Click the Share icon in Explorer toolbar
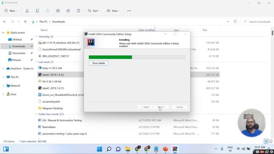This screenshot has height=154, width=274. (68, 11)
